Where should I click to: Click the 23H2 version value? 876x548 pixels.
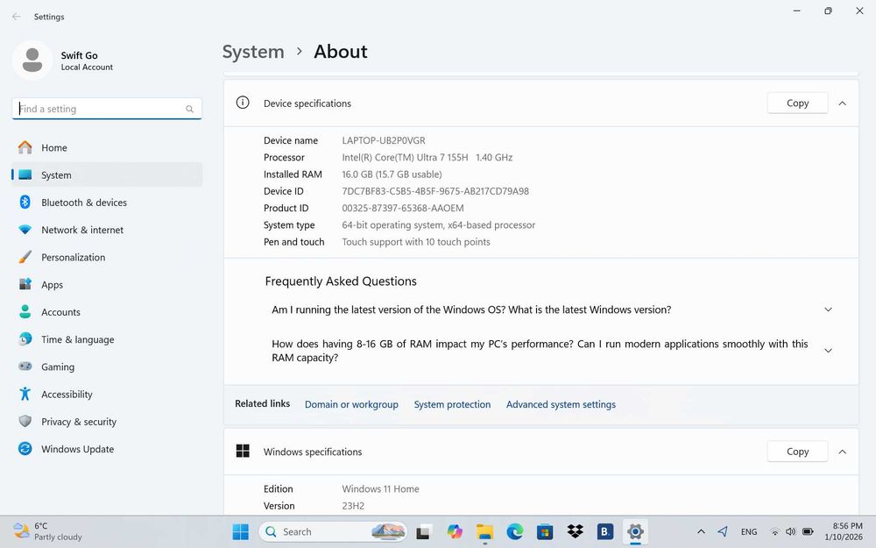[353, 506]
